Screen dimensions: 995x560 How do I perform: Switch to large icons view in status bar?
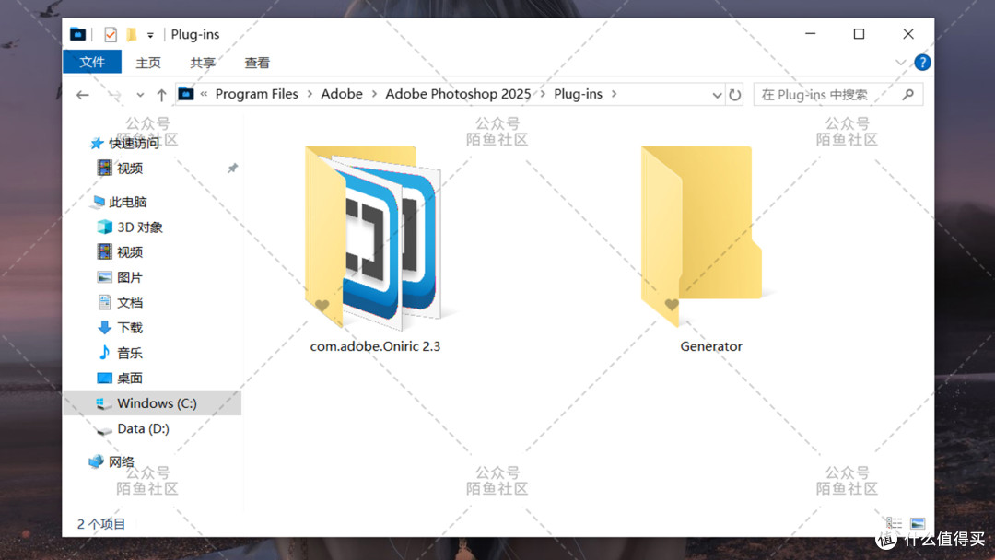coord(918,523)
